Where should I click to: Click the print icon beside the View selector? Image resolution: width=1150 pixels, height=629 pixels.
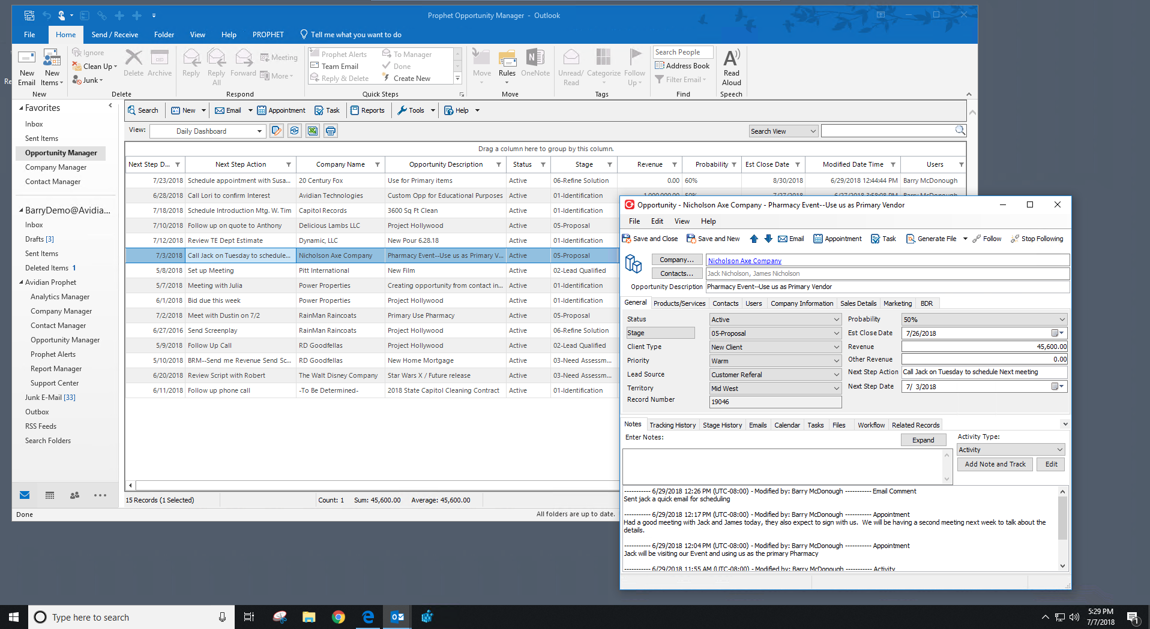(331, 131)
